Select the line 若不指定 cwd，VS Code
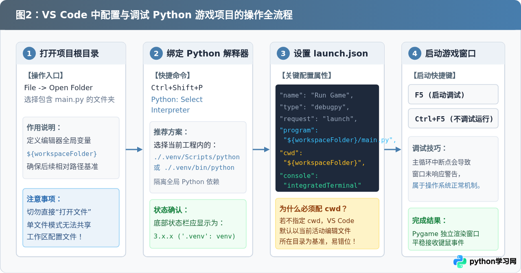The height and width of the screenshot is (273, 521). coord(317,221)
